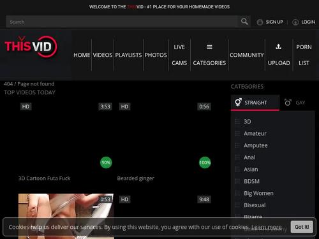This screenshot has height=239, width=319.
Task: Click the list icon beside 3D
Action: point(237,122)
